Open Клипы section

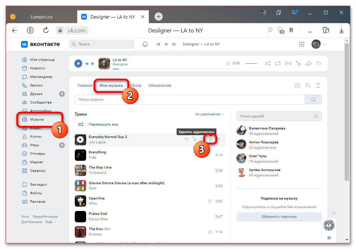(x=32, y=137)
